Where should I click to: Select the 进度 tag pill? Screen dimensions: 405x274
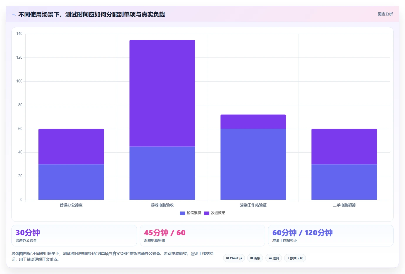274,258
